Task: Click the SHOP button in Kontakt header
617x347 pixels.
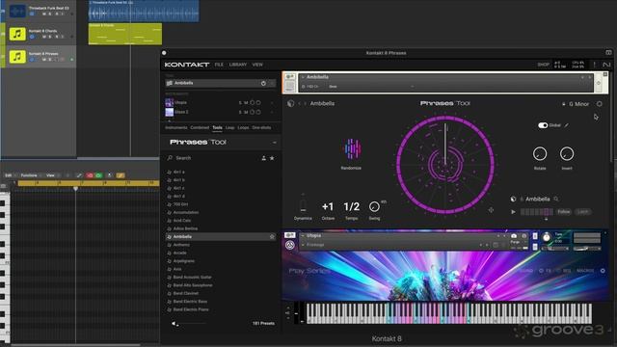Action: [544, 65]
